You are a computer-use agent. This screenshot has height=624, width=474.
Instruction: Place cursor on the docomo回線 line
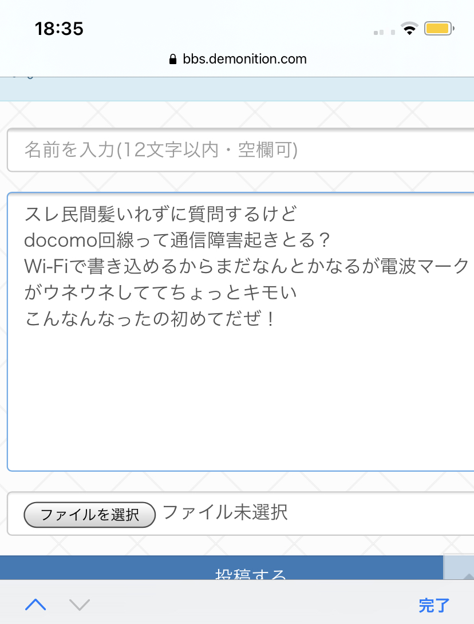pyautogui.click(x=177, y=240)
